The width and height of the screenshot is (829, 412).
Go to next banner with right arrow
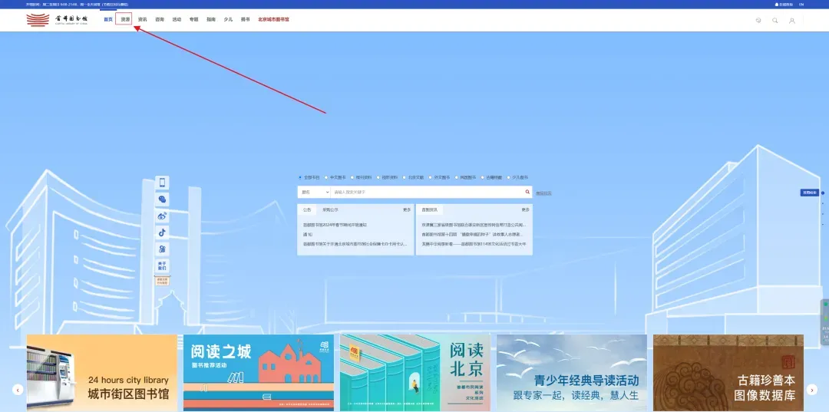812,390
